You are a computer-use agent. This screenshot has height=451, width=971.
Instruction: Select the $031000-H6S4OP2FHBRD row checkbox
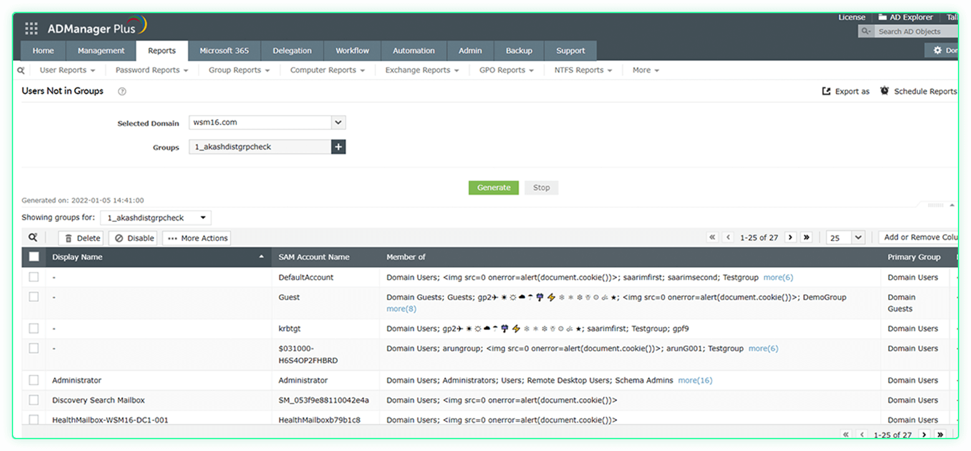(x=34, y=348)
